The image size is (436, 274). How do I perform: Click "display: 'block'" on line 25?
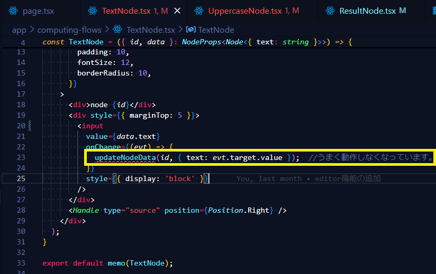160,178
